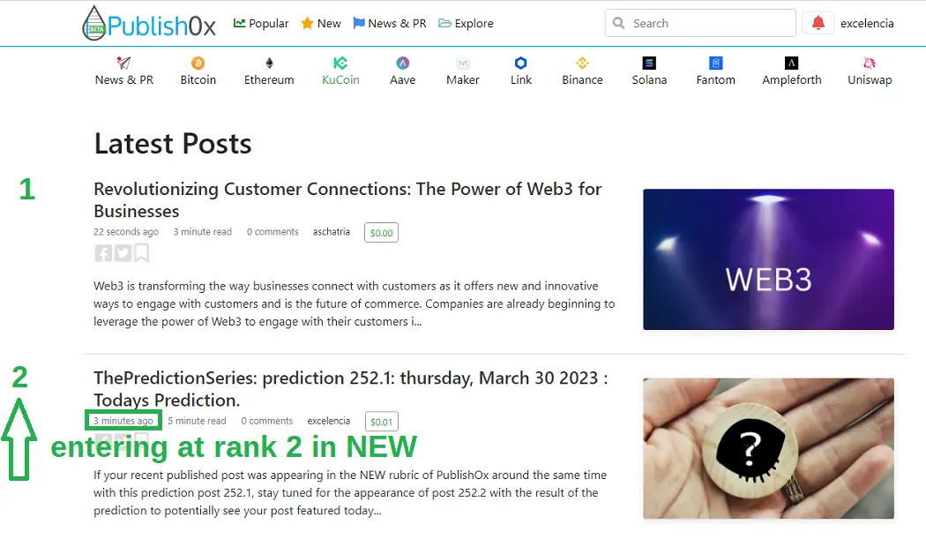Image resolution: width=926 pixels, height=539 pixels.
Task: Click the '5 minute read' text
Action: [197, 421]
